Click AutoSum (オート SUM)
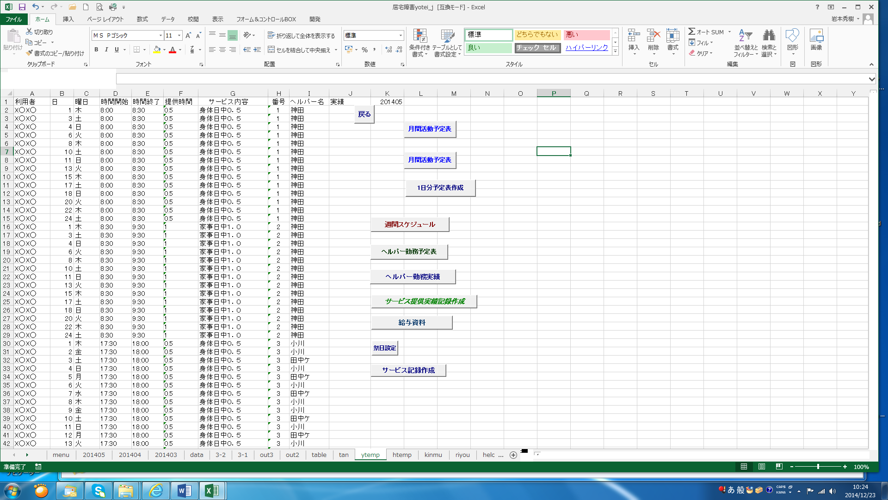The height and width of the screenshot is (500, 888). point(706,32)
